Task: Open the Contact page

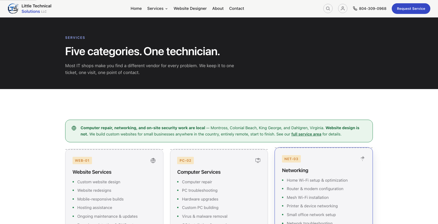Action: 237,8
